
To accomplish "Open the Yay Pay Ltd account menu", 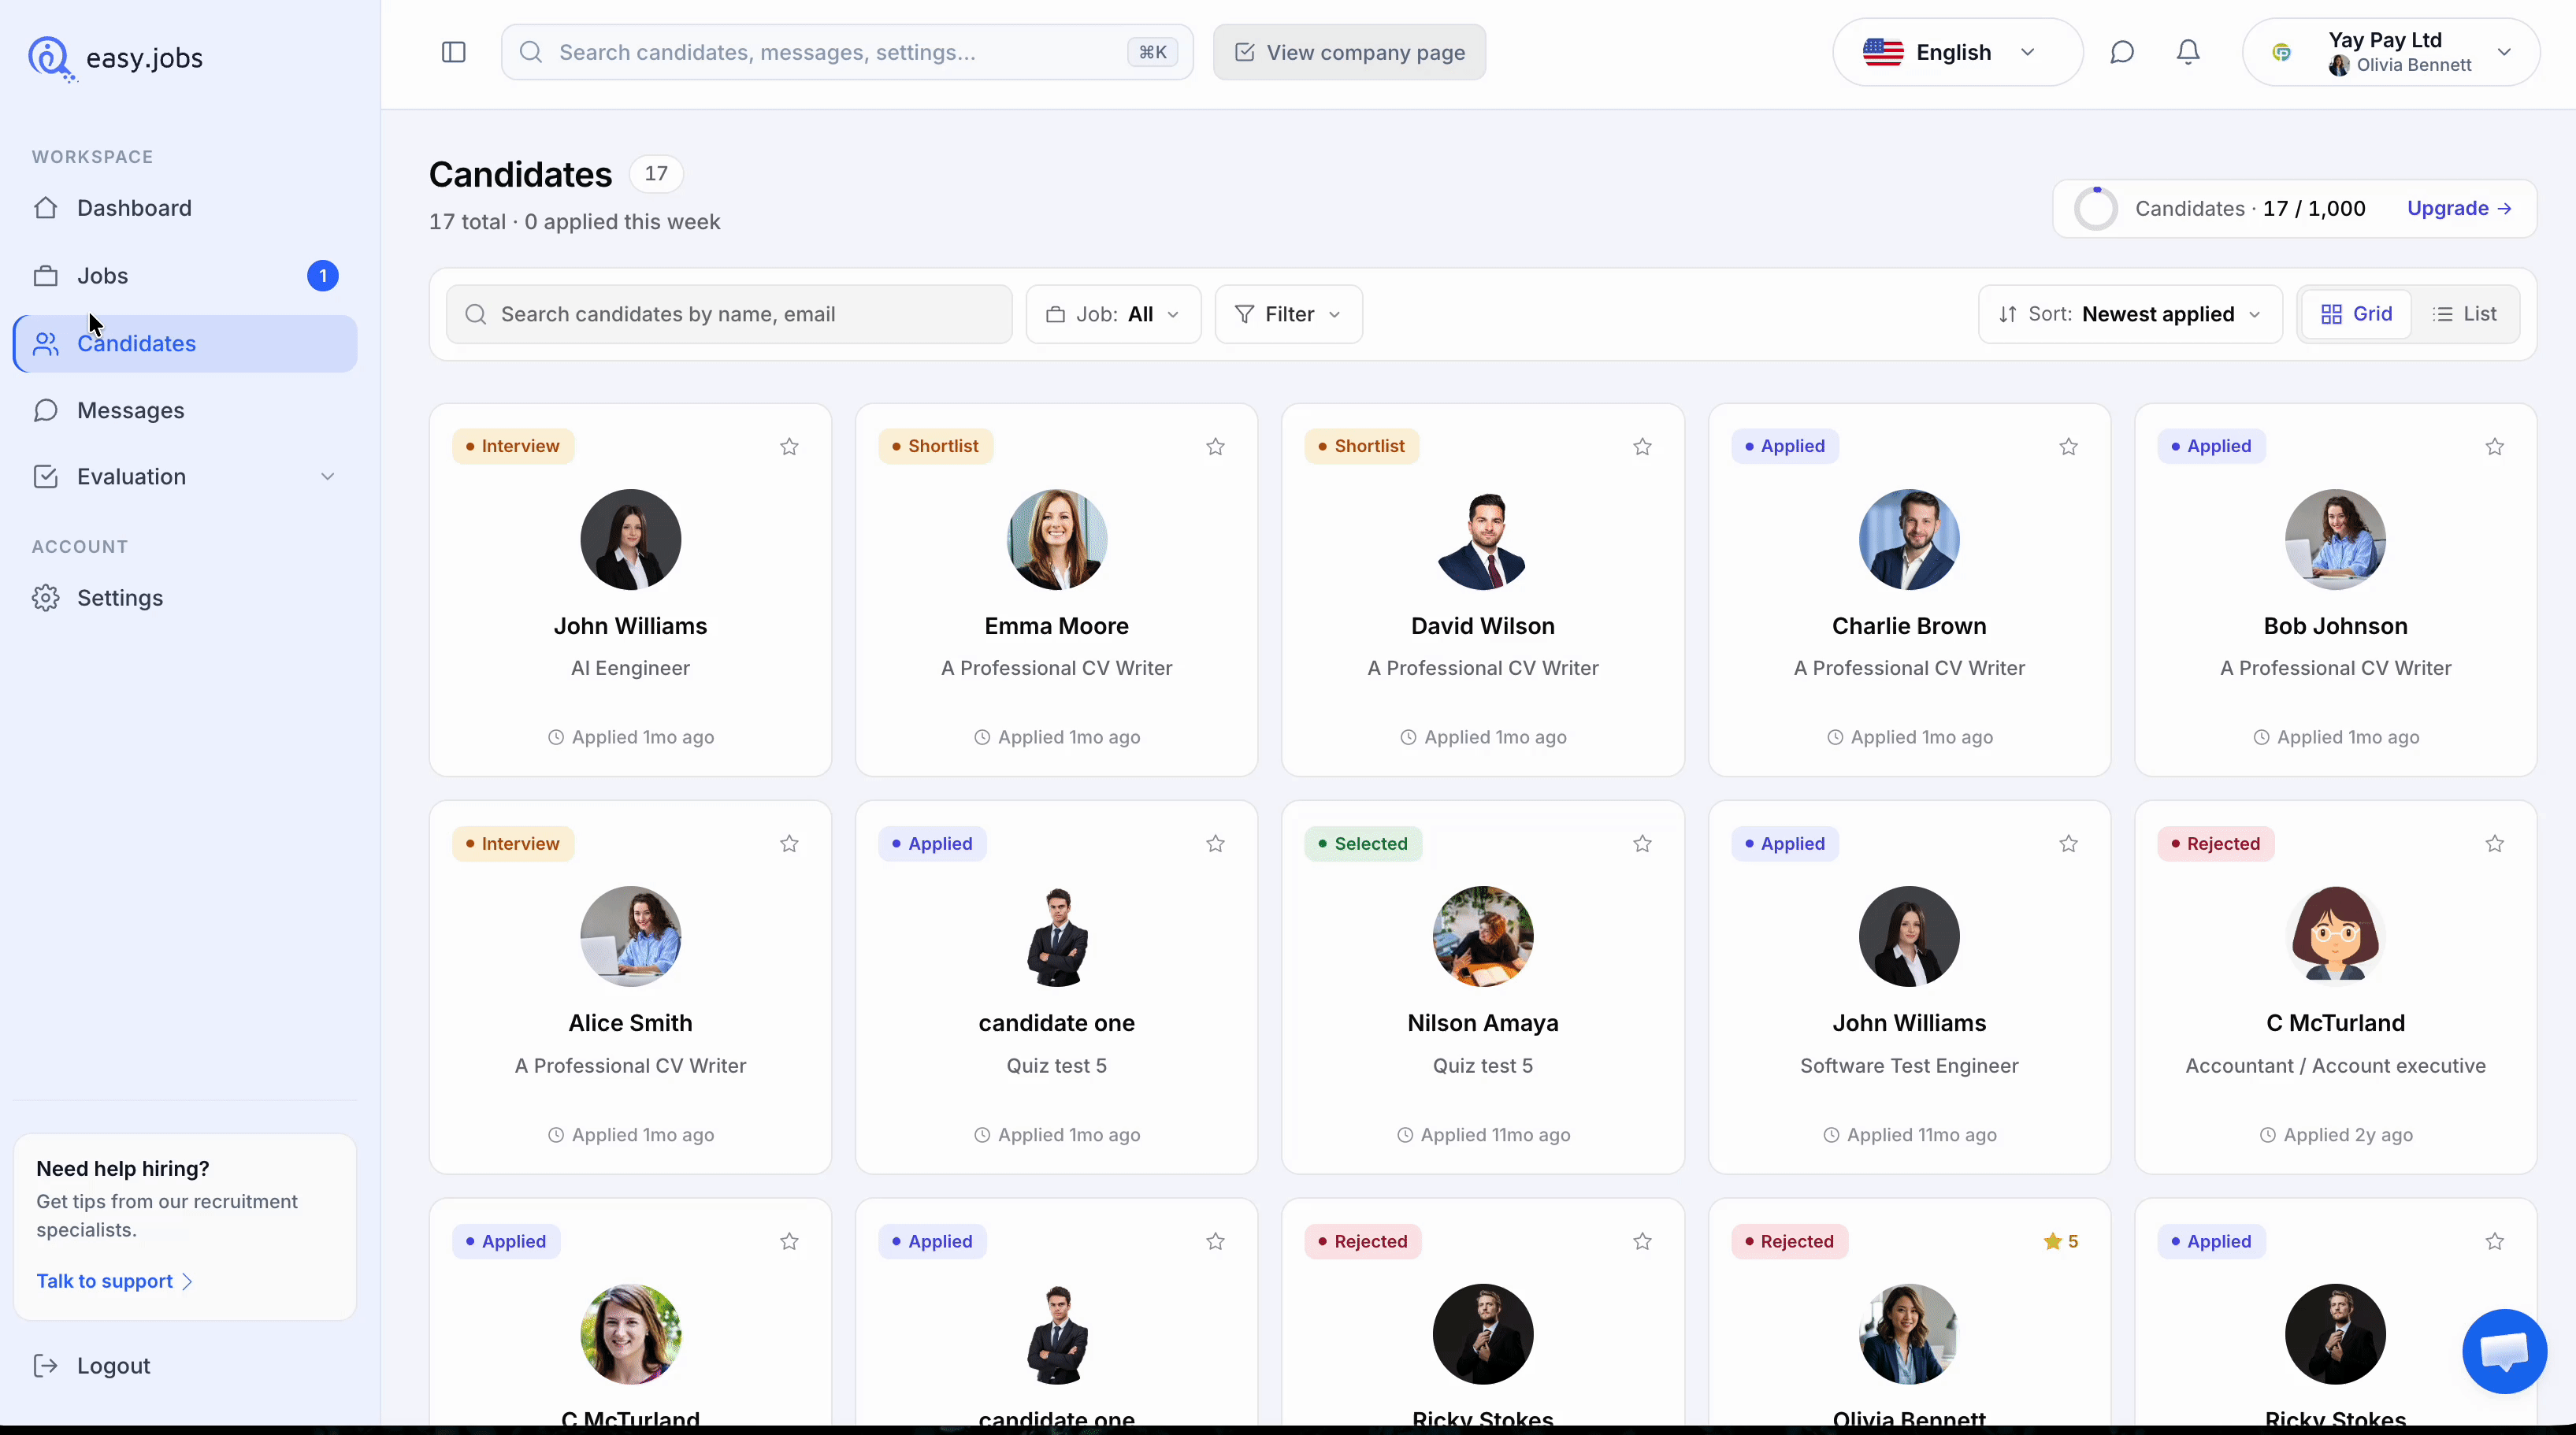I will tap(2391, 52).
